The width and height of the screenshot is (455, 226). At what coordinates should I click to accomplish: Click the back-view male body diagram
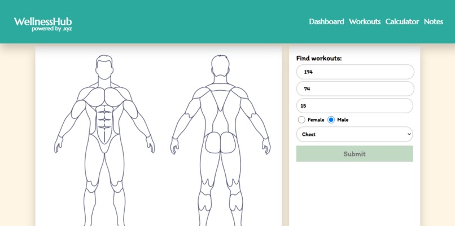[x=220, y=140]
